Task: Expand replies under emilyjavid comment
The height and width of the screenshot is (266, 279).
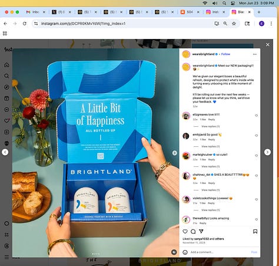Action: pos(210,146)
